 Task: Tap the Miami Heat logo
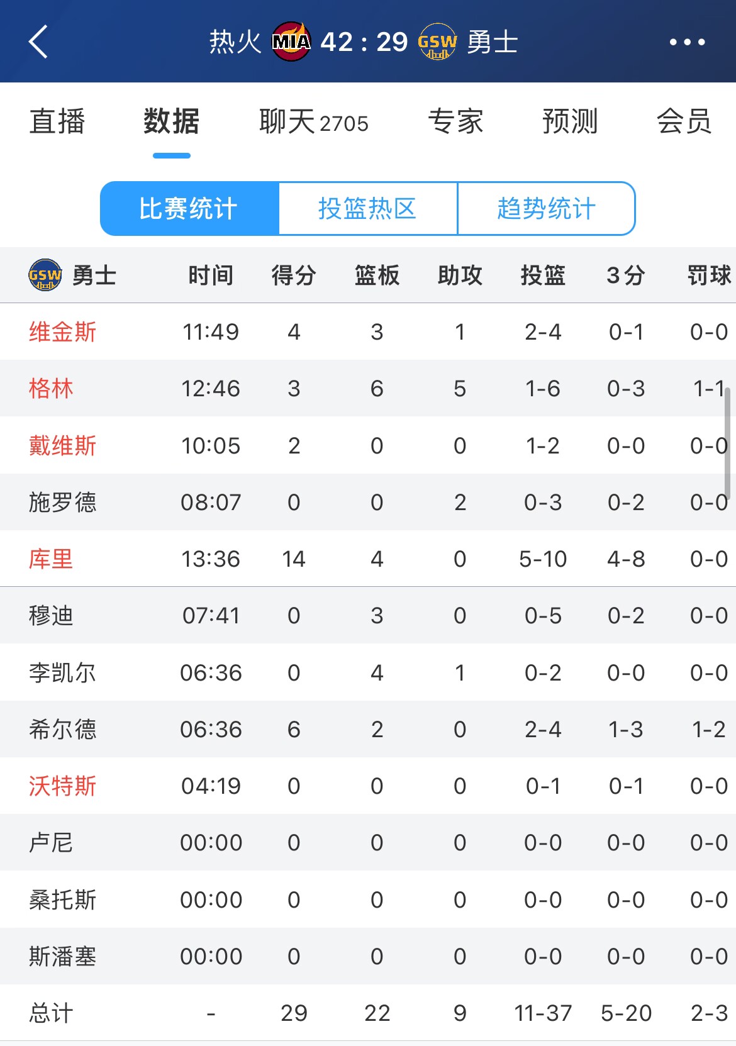coord(291,42)
